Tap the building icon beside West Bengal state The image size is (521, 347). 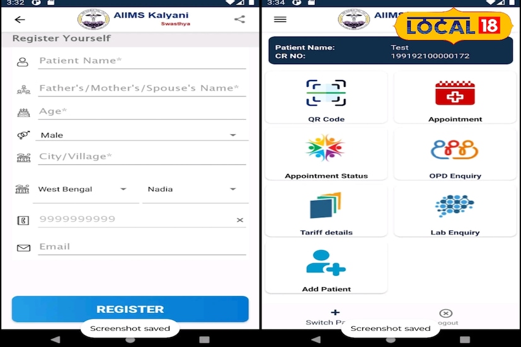tap(22, 189)
